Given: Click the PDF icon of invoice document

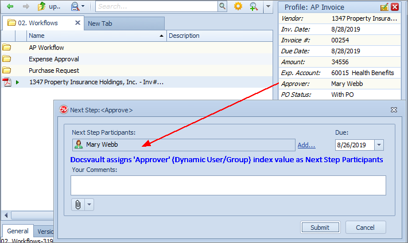Looking at the screenshot, I should (7, 82).
